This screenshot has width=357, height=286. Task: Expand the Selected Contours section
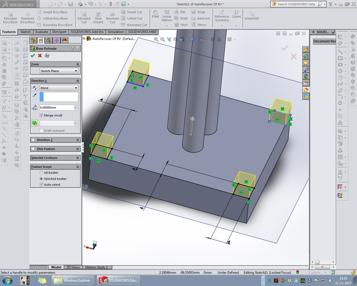55,158
